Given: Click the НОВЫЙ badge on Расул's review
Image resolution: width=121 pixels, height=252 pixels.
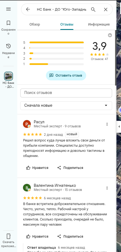Looking at the screenshot, I should click(x=72, y=134).
